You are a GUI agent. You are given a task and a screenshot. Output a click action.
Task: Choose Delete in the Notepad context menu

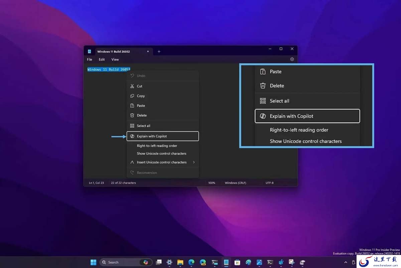click(x=163, y=115)
